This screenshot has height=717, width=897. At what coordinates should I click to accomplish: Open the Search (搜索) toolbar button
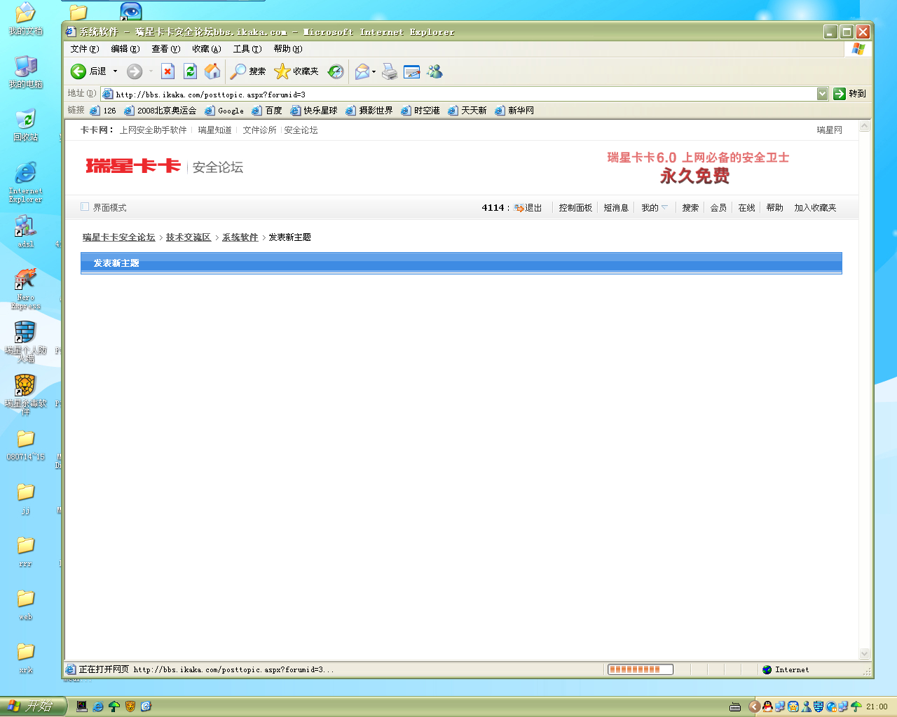tap(248, 71)
